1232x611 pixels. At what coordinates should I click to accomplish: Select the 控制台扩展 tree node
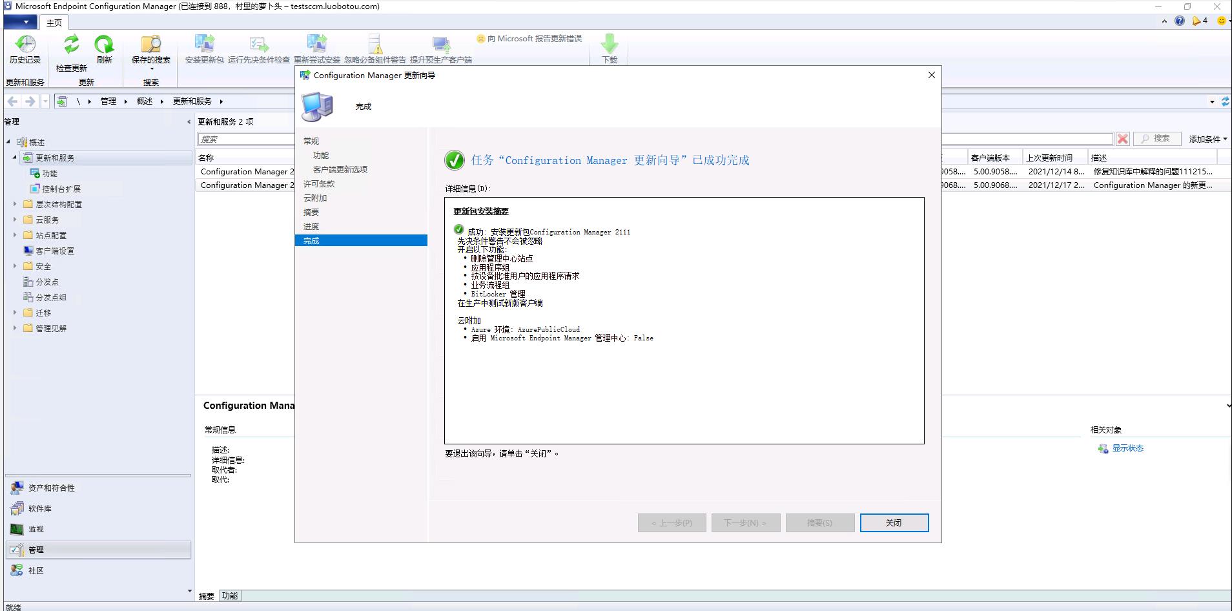click(x=61, y=189)
